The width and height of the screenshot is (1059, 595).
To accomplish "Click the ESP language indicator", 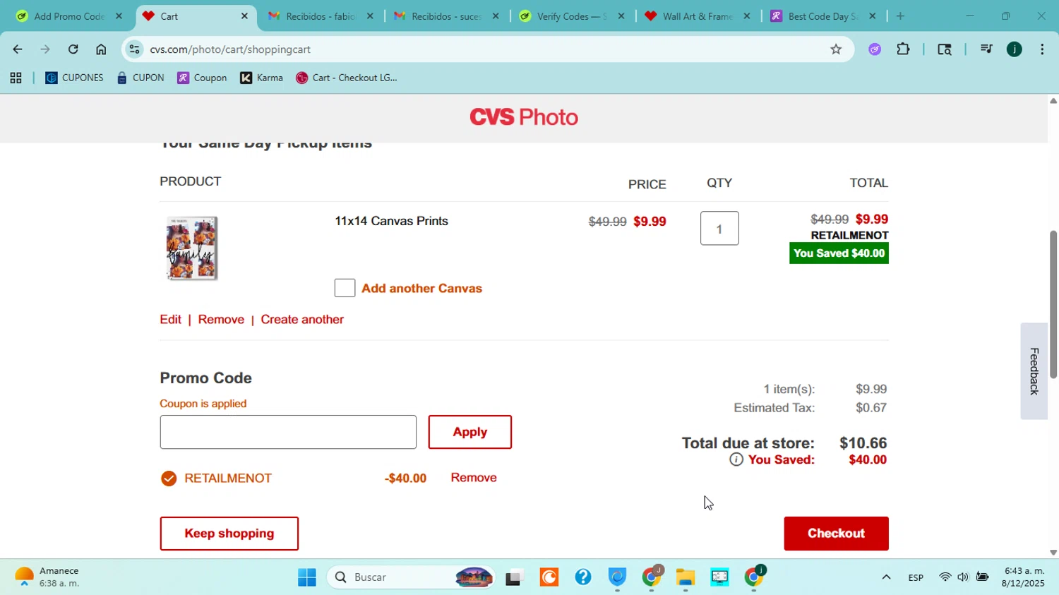I will coord(916,577).
